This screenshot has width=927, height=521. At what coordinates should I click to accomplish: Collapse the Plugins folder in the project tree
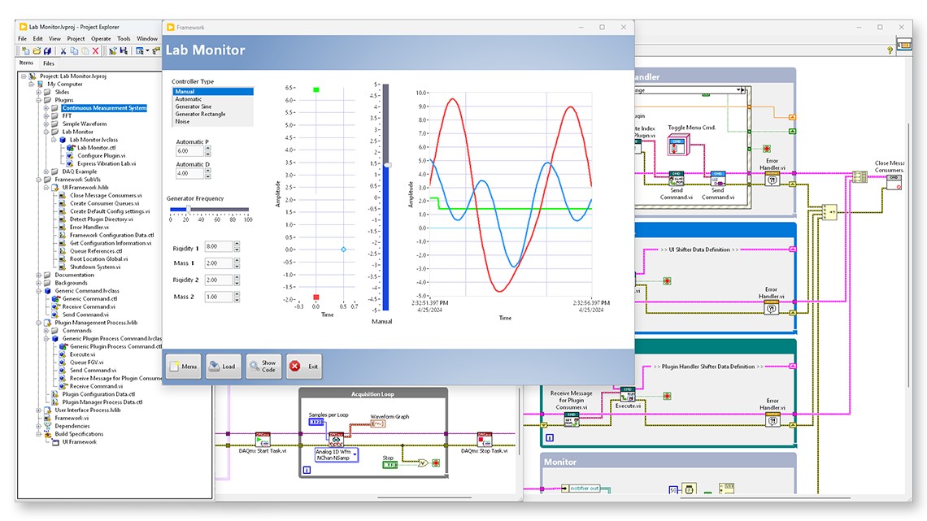[x=38, y=101]
